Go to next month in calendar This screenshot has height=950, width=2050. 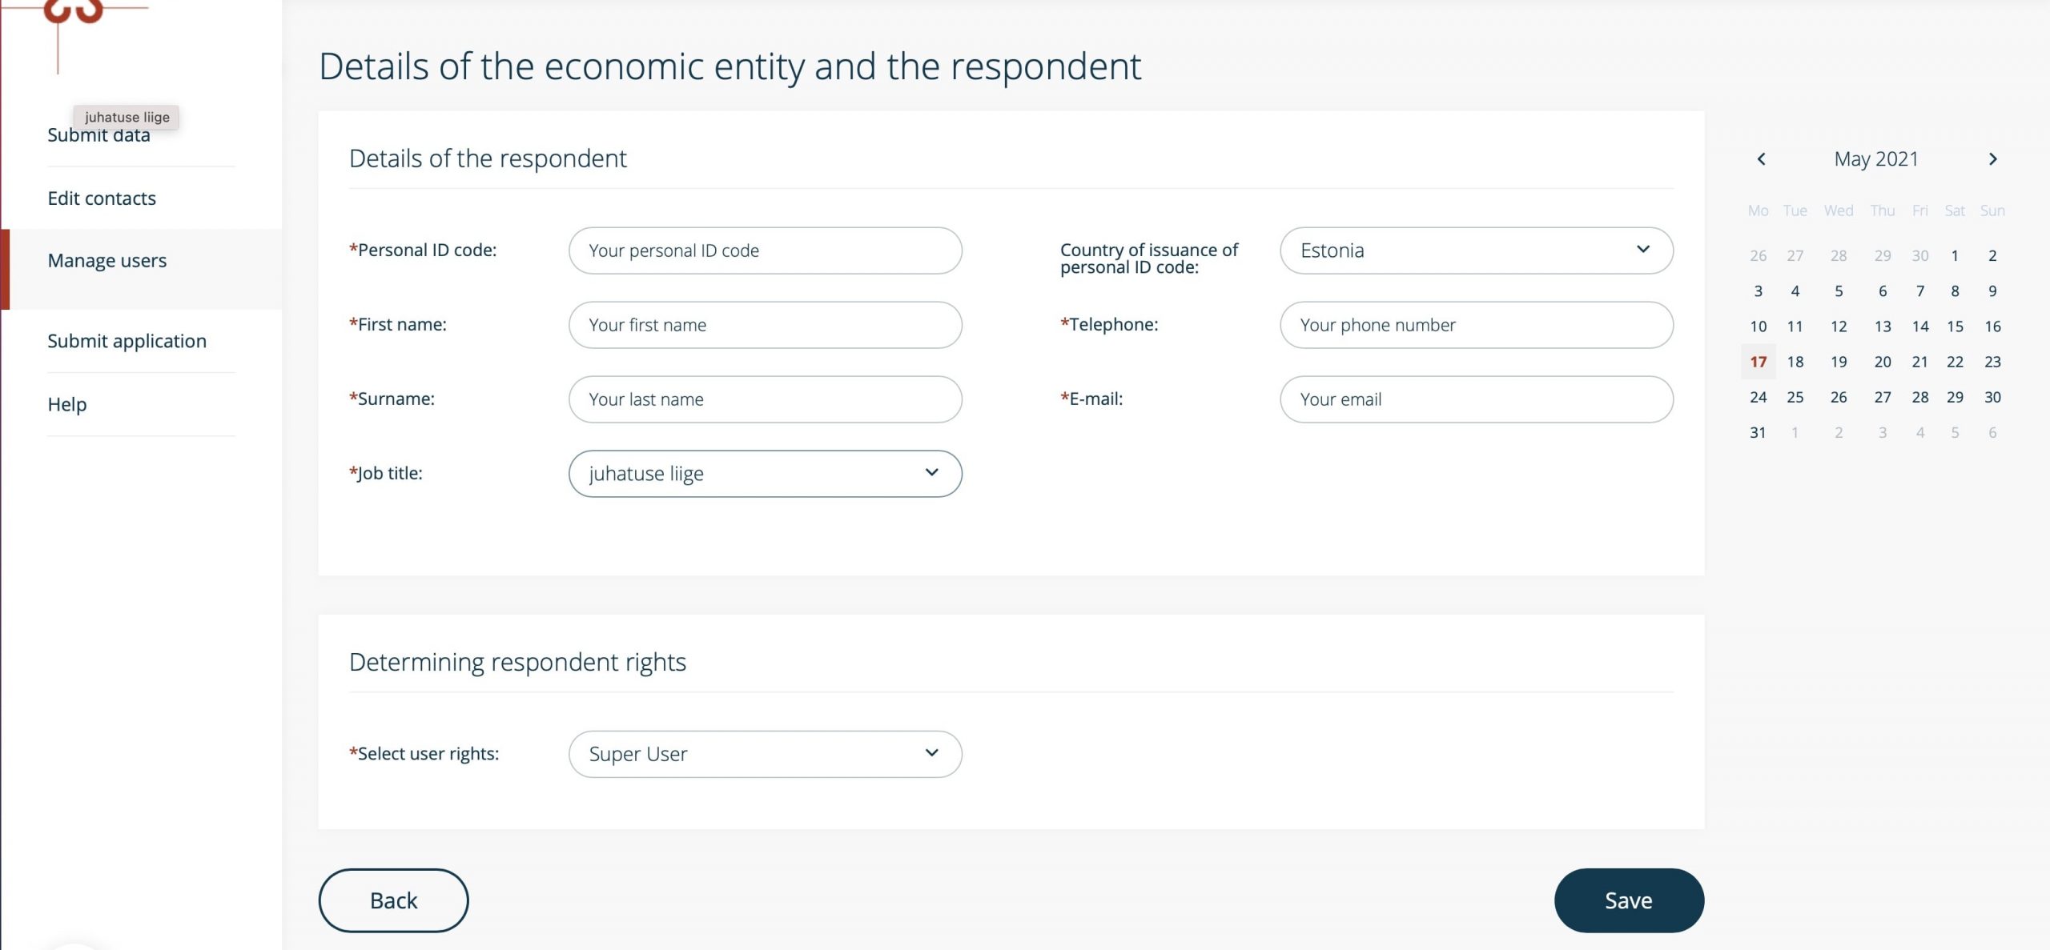point(1993,159)
